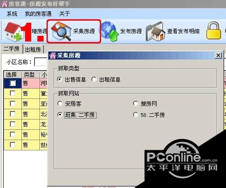Switch to the 出租房 tab
Image resolution: width=226 pixels, height=188 pixels.
[33, 49]
